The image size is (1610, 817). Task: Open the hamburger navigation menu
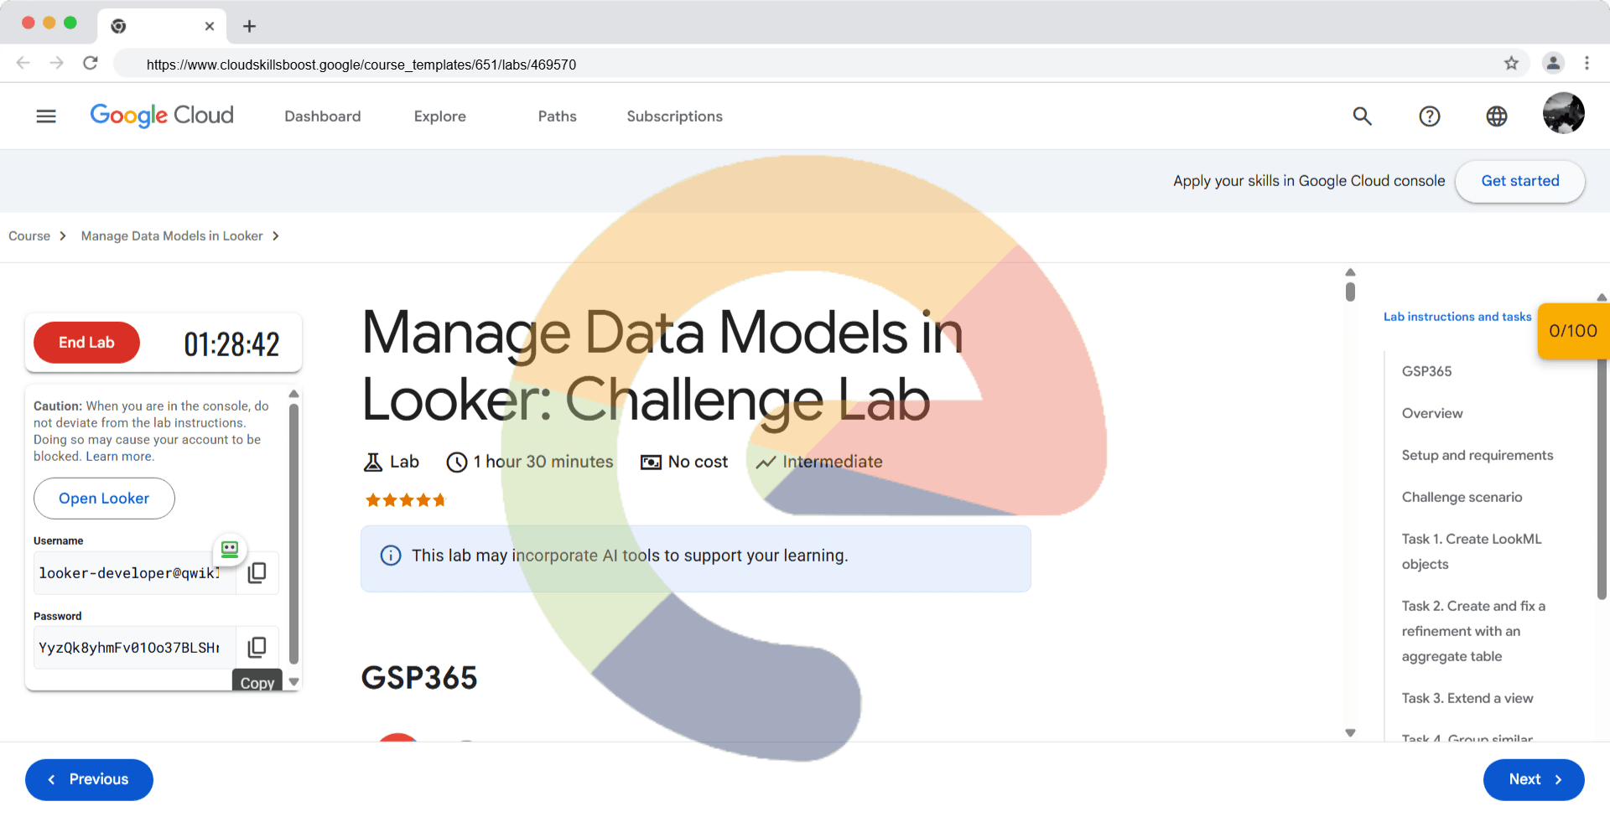(46, 116)
